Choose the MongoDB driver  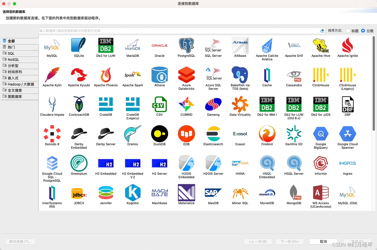[x=294, y=195]
